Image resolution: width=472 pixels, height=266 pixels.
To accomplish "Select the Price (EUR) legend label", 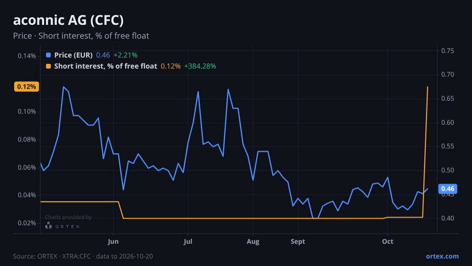I will point(73,55).
